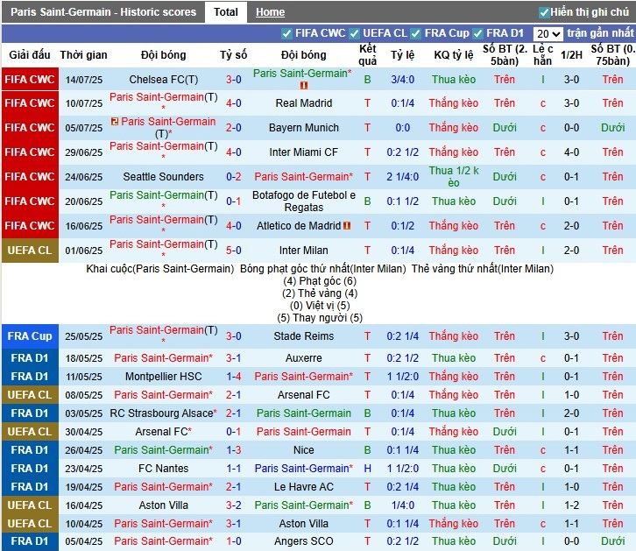Click the half-time score 1-2 on 16/04/25
Image resolution: width=636 pixels, height=551 pixels.
tap(571, 505)
